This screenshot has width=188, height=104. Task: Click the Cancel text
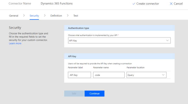178,4
